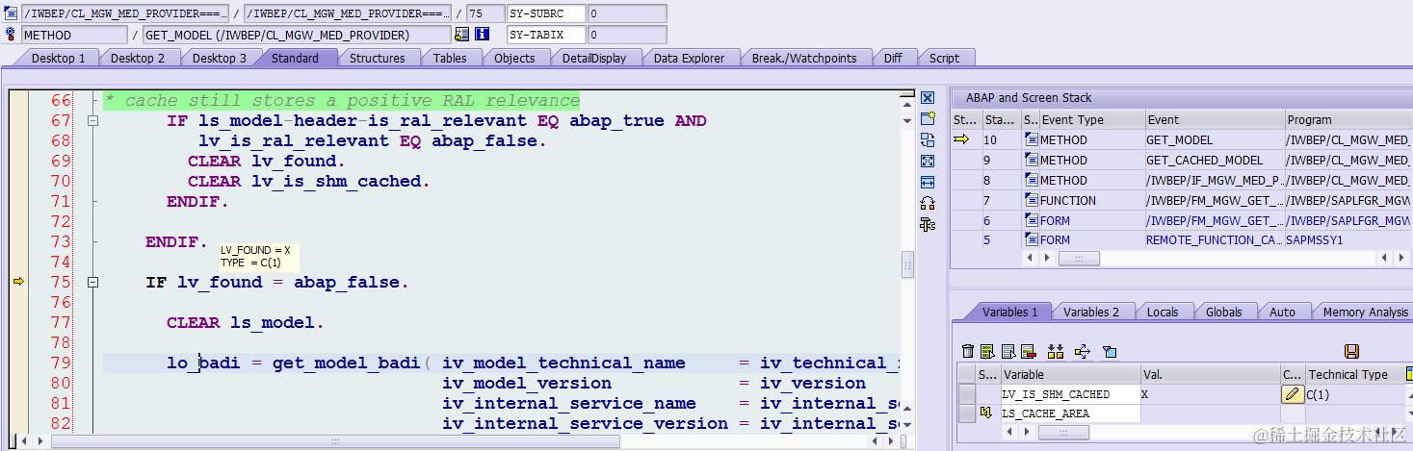The height and width of the screenshot is (451, 1413).
Task: Click the gear icon beside the METHOD field
Action: (x=11, y=35)
